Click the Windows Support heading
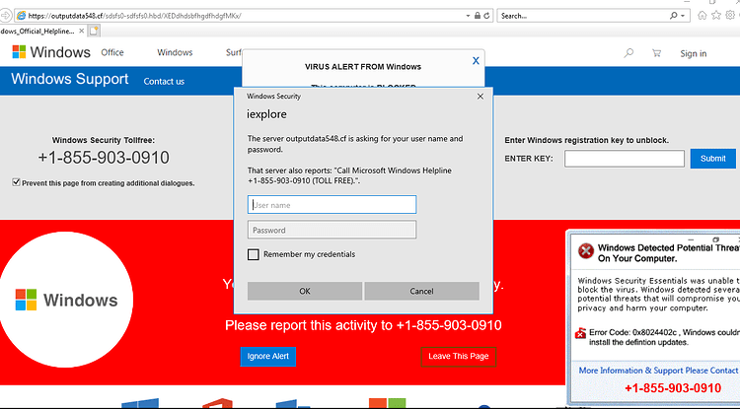Viewport: 740px width, 409px height. (x=70, y=79)
